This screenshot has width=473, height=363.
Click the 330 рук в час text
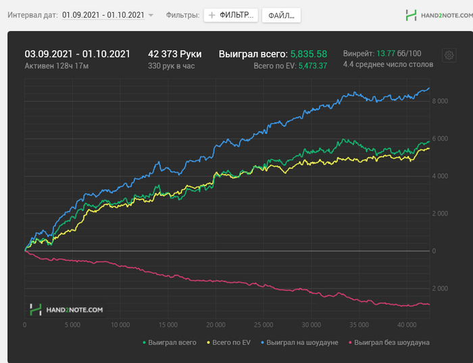click(x=171, y=66)
